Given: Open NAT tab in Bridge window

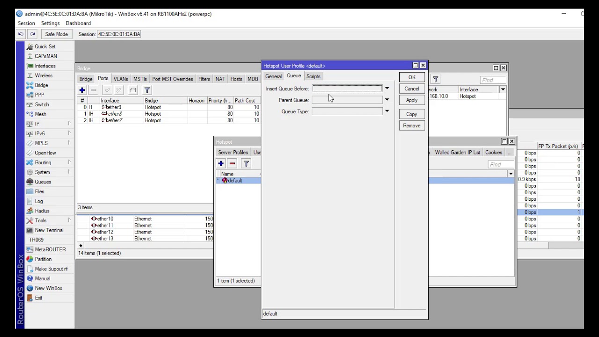Looking at the screenshot, I should tap(220, 79).
